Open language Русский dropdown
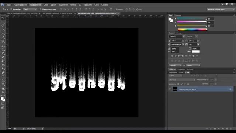236x133 pixels. pyautogui.click(x=175, y=65)
